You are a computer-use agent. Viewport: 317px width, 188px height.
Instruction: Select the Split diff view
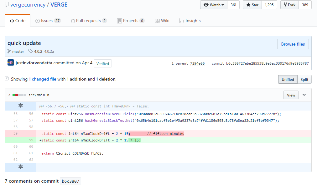[304, 79]
